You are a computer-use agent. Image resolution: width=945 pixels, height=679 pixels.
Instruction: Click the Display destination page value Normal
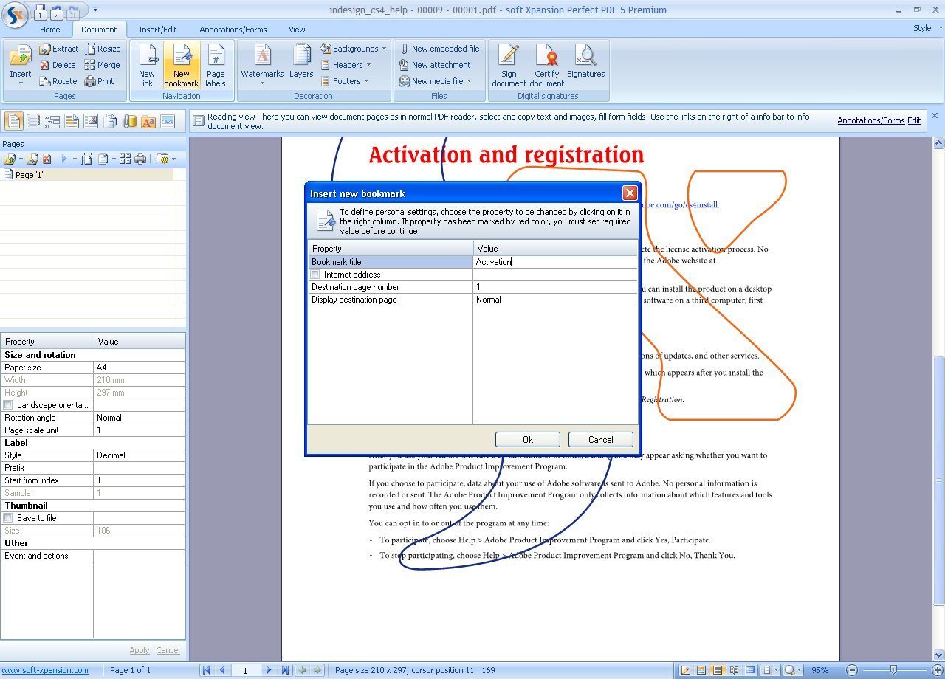[555, 300]
